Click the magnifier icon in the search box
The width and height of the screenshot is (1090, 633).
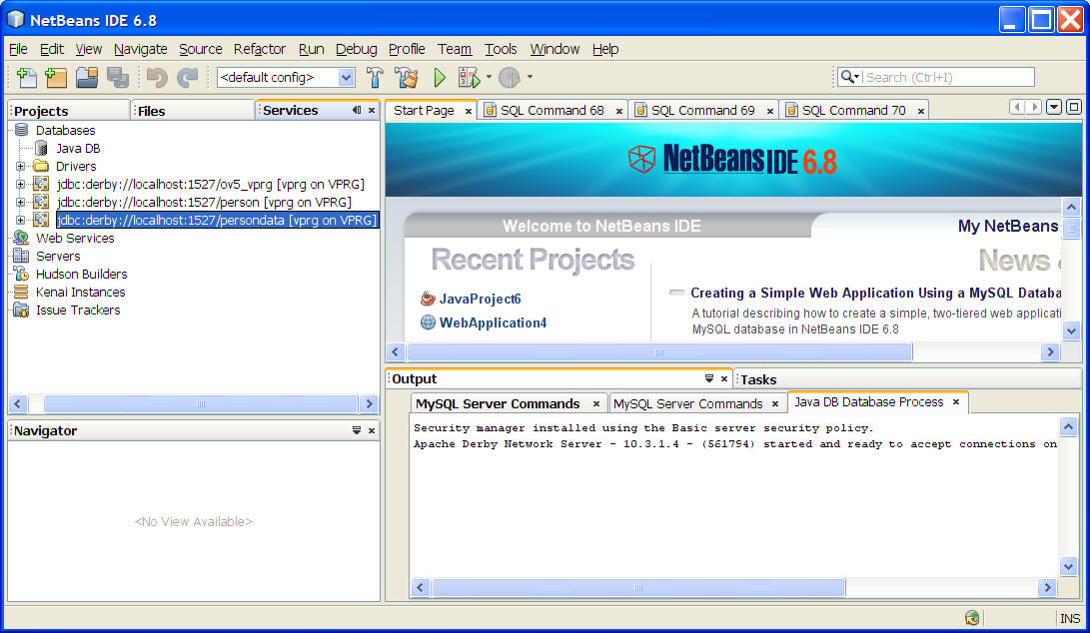point(847,77)
